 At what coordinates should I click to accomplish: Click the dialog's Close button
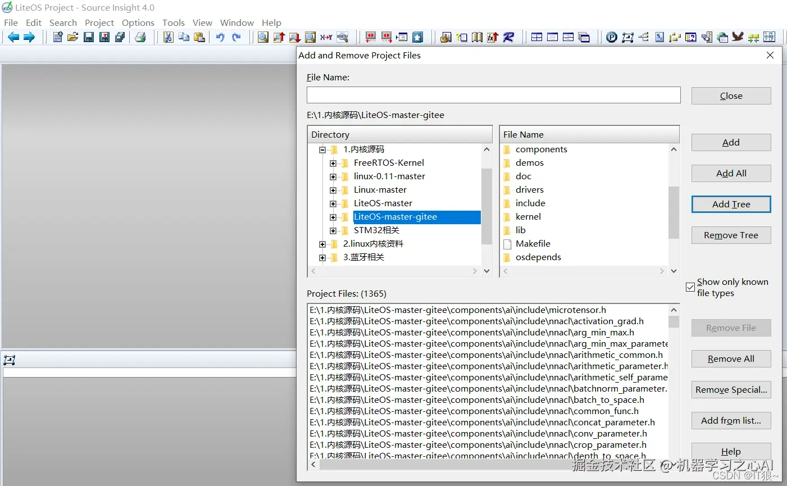(731, 96)
